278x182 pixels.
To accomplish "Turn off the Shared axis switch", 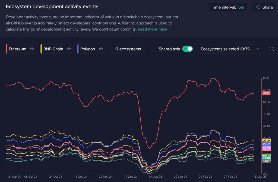I will click(187, 49).
